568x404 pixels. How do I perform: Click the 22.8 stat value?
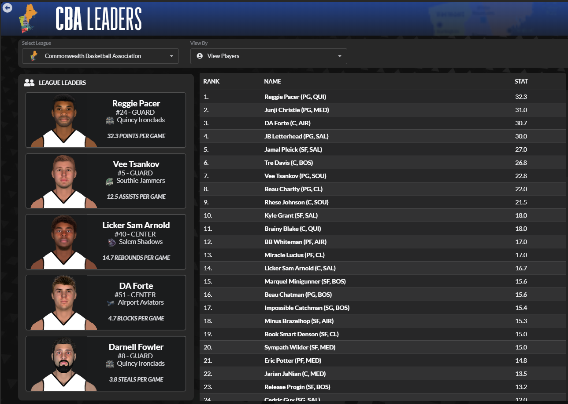click(x=521, y=176)
